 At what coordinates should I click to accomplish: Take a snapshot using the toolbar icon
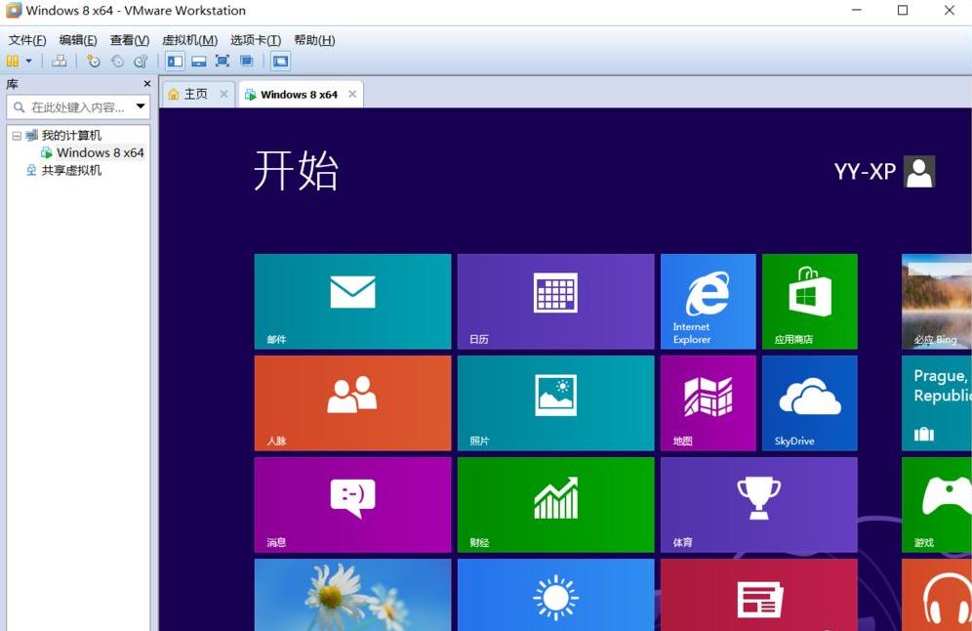pyautogui.click(x=94, y=61)
